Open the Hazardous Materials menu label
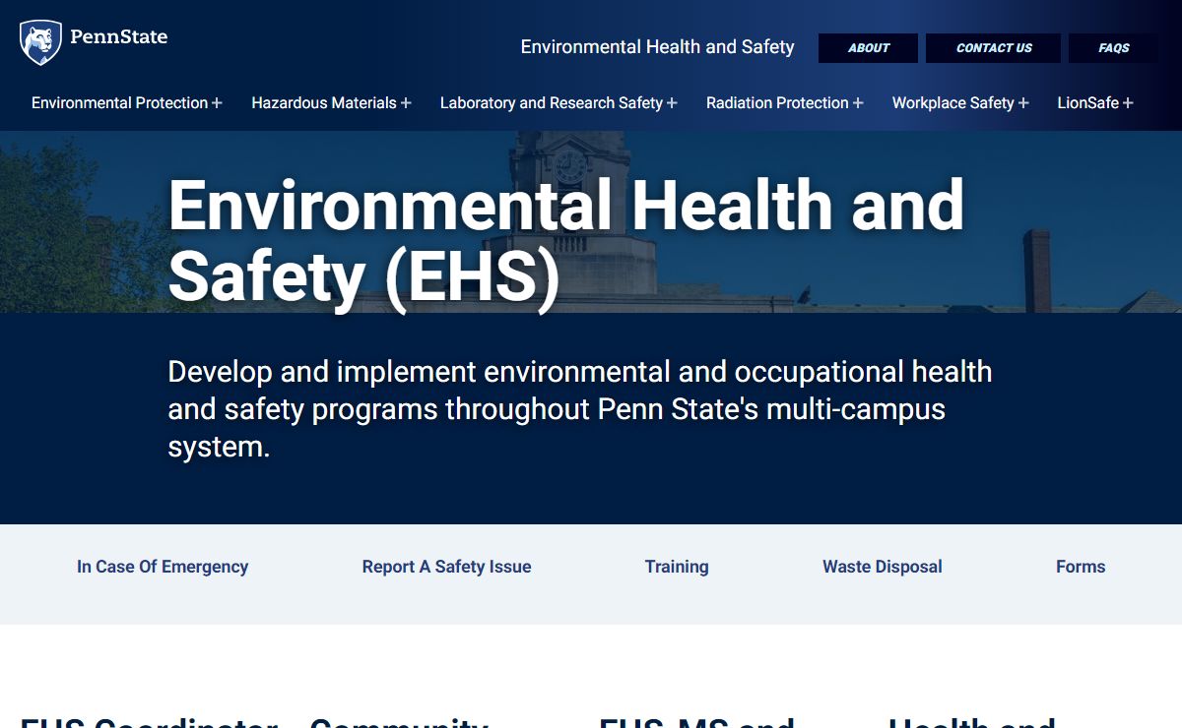This screenshot has height=728, width=1182. click(324, 103)
